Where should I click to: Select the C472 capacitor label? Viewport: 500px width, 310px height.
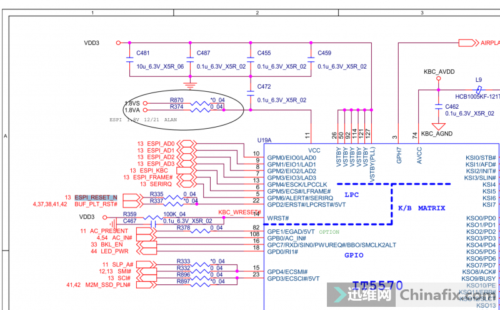[x=264, y=86]
